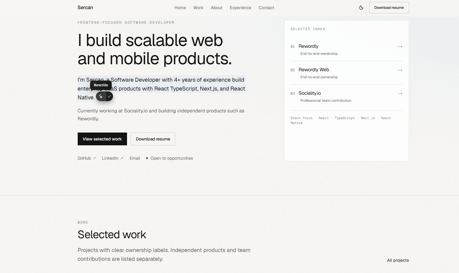Open the Work nav item

click(198, 8)
